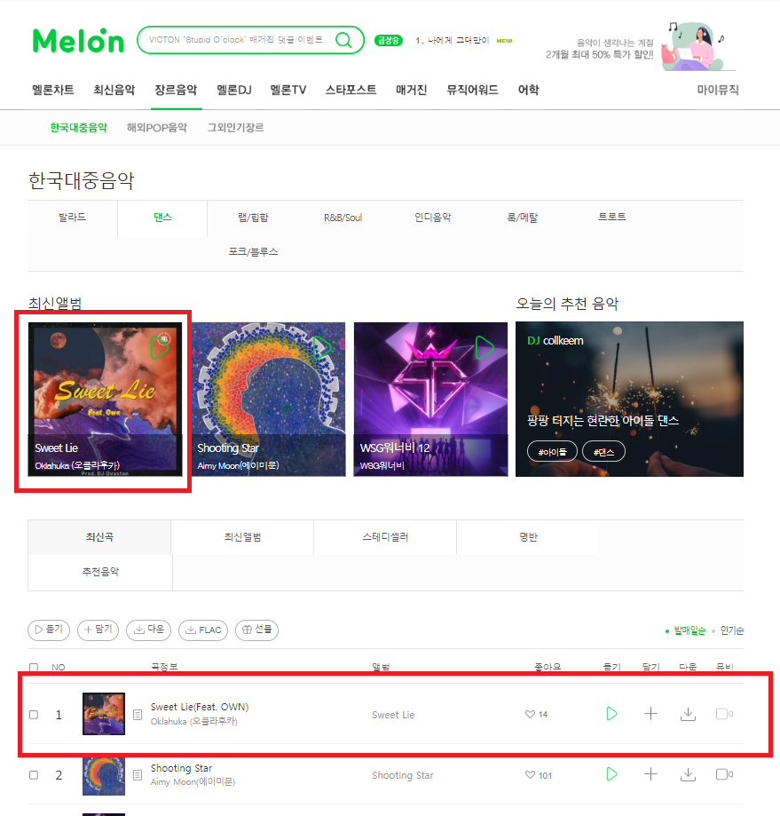
Task: Open the 장르음악 menu
Action: click(176, 90)
